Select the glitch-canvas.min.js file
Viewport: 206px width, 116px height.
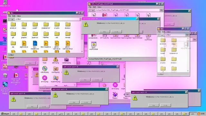(68, 45)
